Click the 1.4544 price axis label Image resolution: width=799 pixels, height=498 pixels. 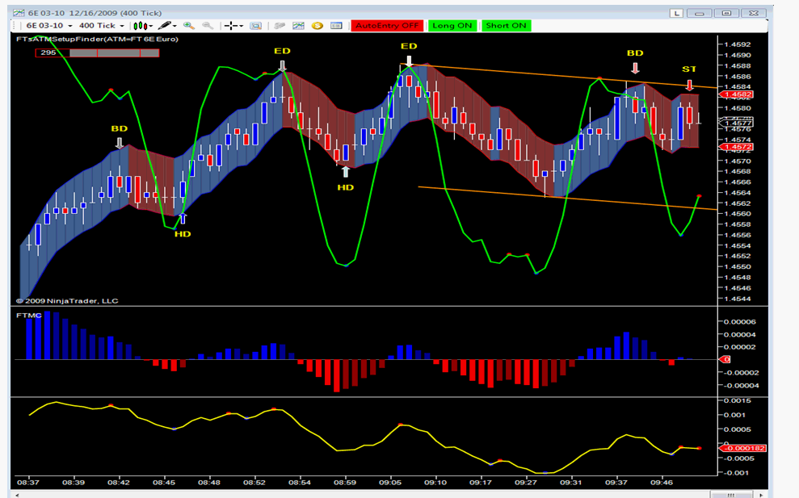(x=737, y=299)
